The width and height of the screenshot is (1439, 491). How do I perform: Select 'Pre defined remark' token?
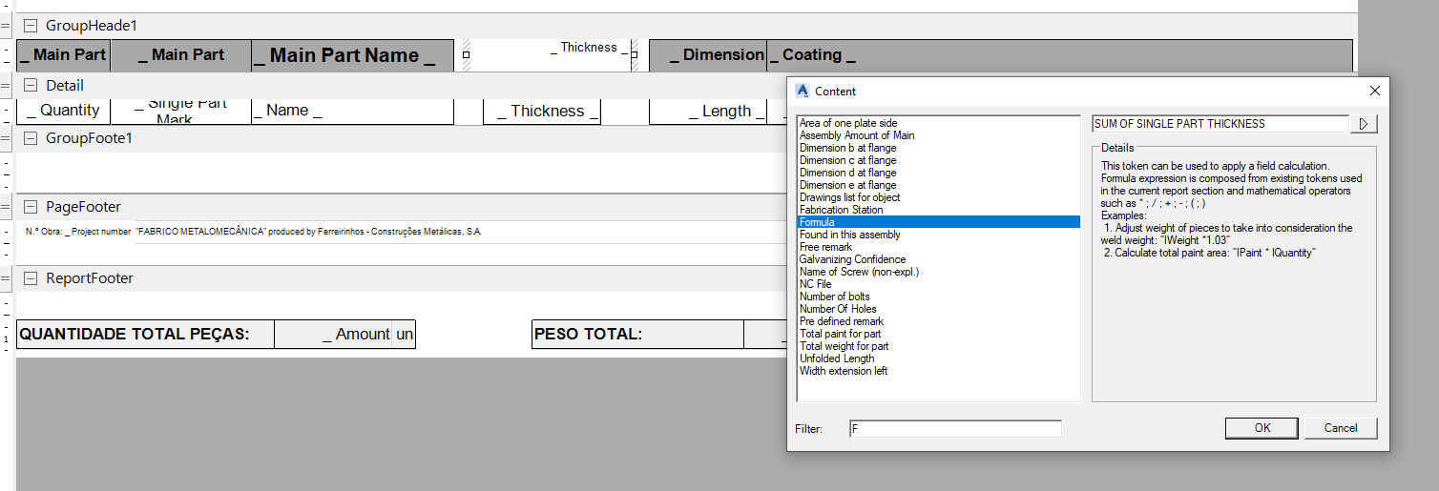[x=842, y=321]
